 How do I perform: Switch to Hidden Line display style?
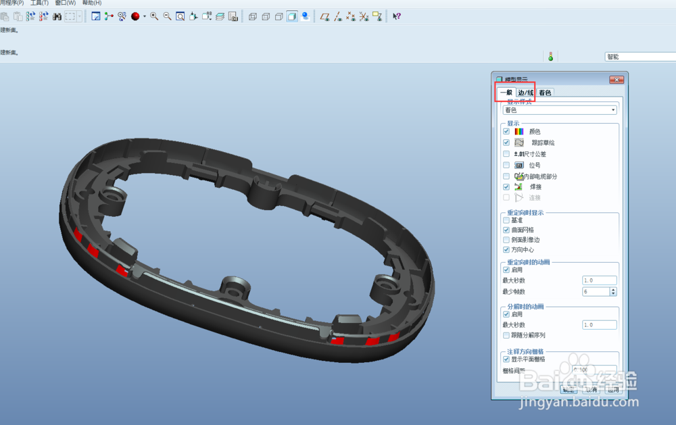click(x=266, y=16)
